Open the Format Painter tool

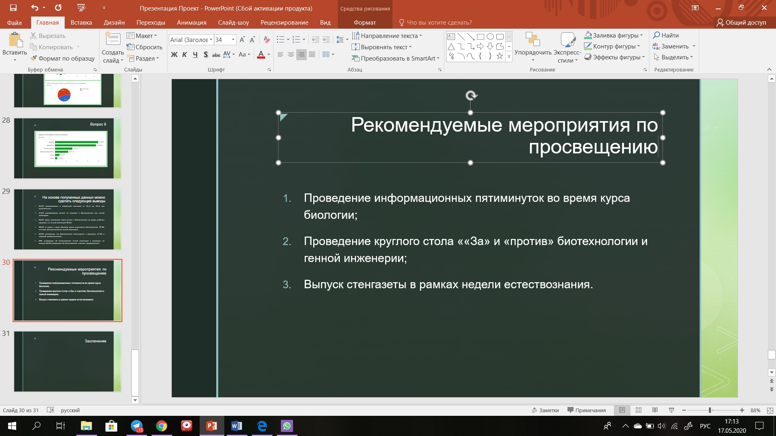pos(63,58)
